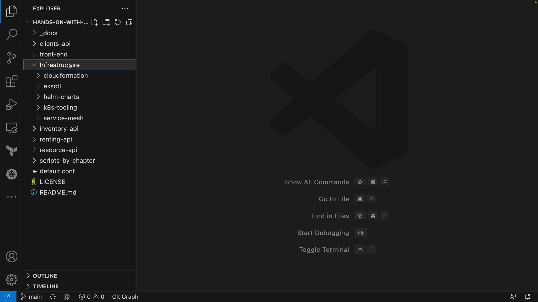The height and width of the screenshot is (302, 538).
Task: Open the Extensions view
Action: [x=11, y=81]
